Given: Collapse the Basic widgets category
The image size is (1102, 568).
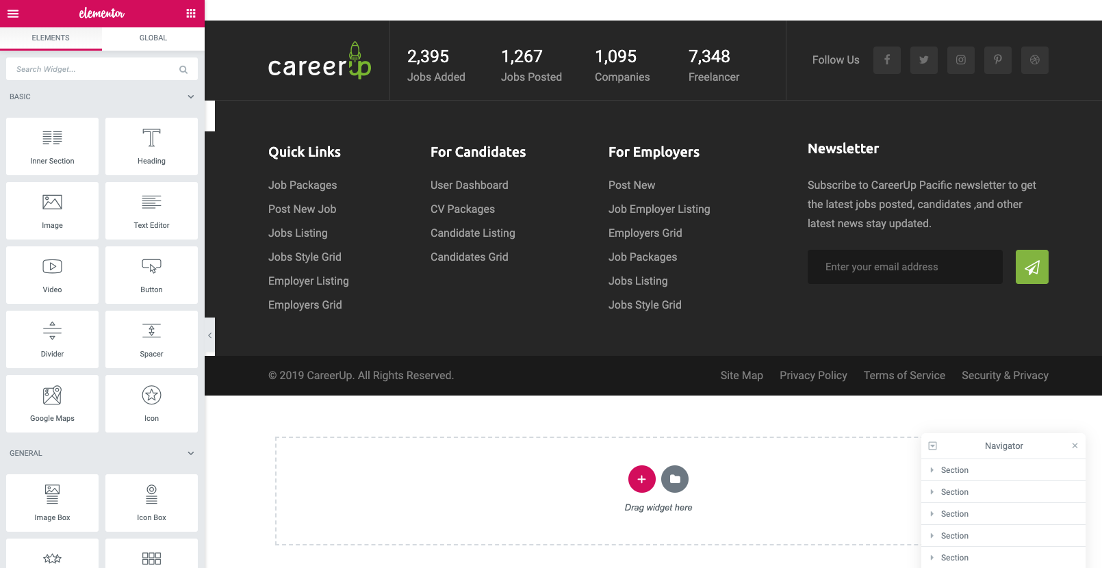Looking at the screenshot, I should click(x=190, y=97).
